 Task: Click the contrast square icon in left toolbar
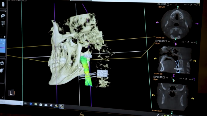coord(2,23)
